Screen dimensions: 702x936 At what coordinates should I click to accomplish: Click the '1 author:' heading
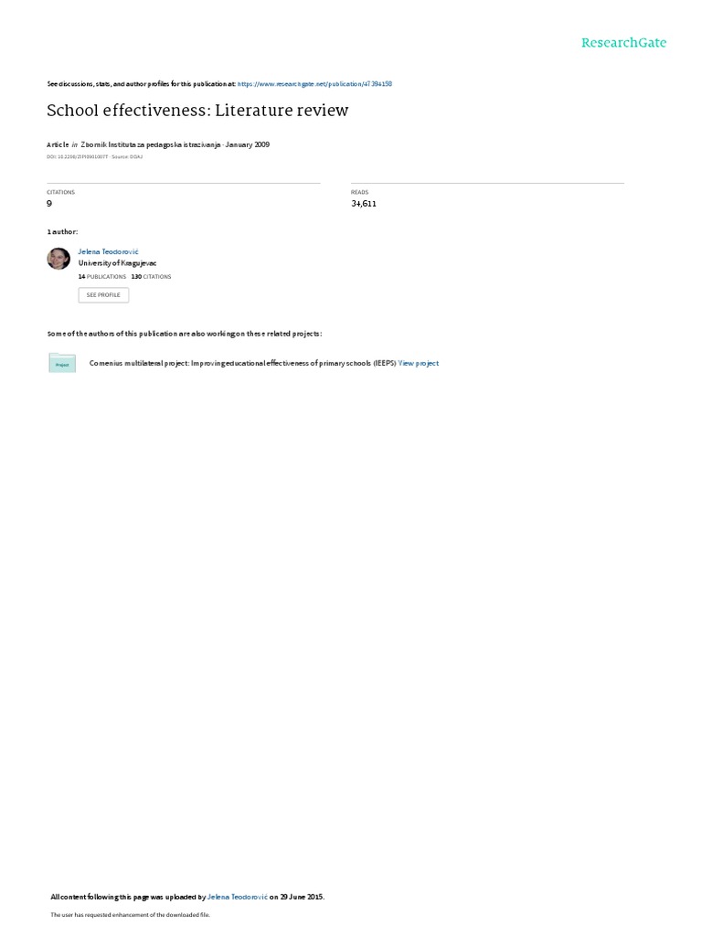point(63,231)
